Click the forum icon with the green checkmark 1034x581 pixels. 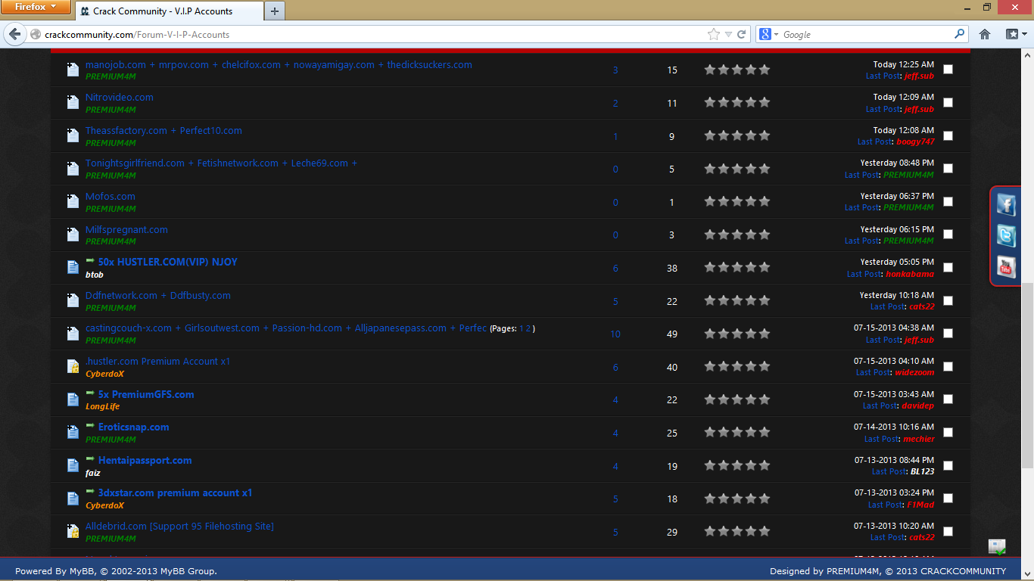pos(997,546)
